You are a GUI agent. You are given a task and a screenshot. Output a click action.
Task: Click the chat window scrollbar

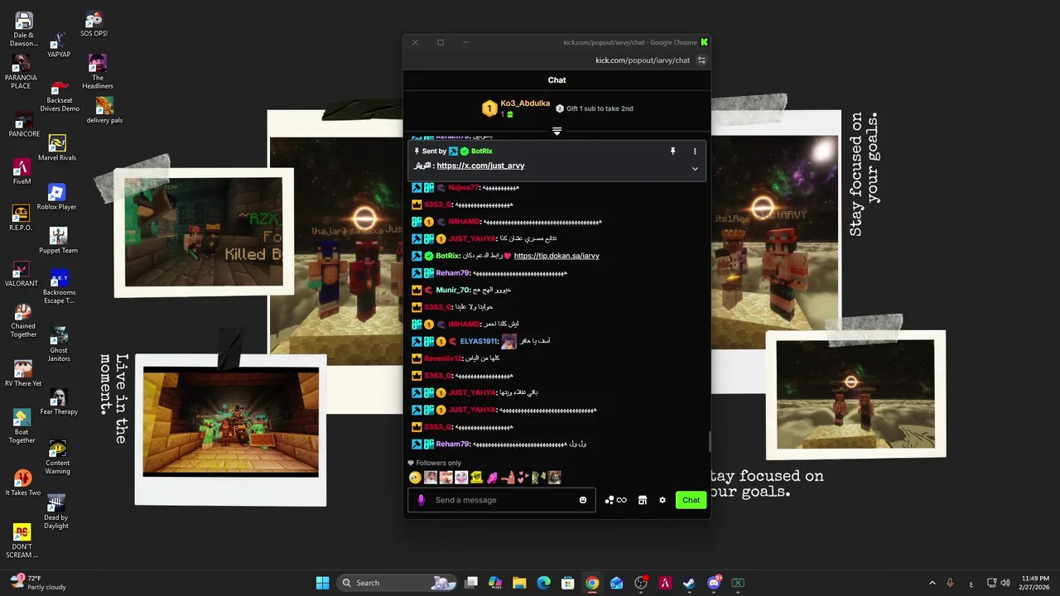[709, 441]
